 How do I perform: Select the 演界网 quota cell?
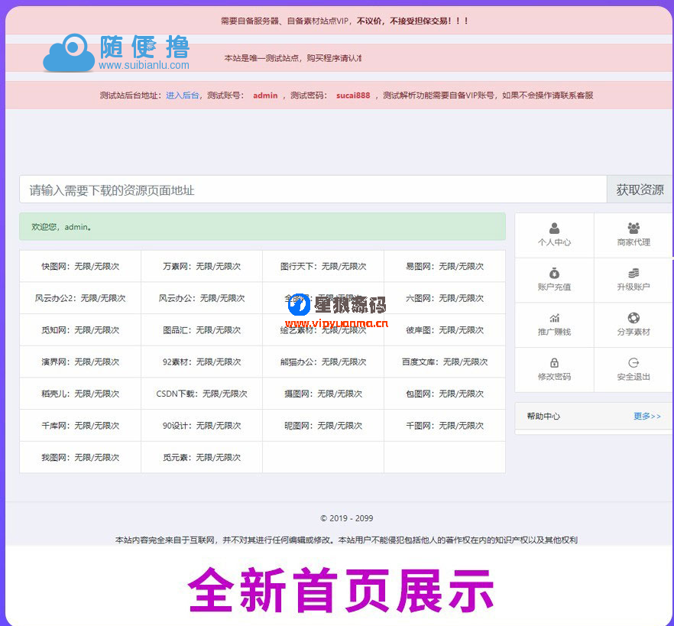coord(80,362)
